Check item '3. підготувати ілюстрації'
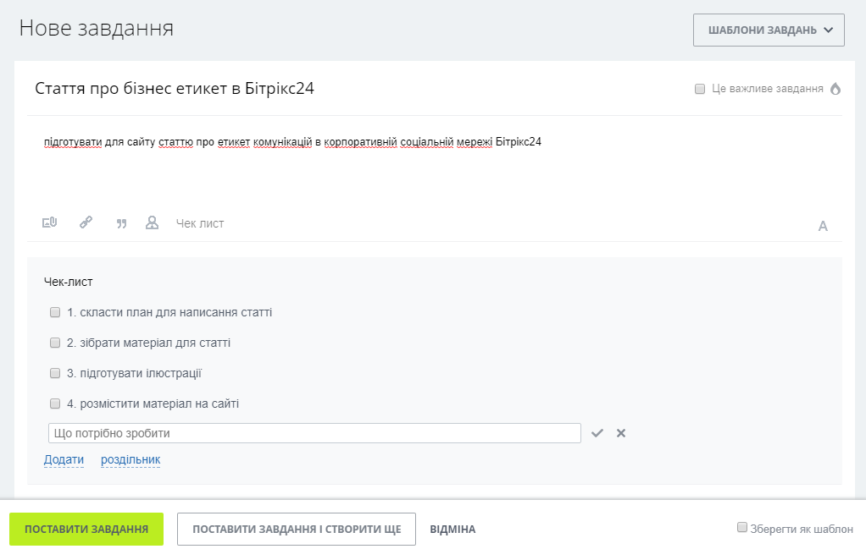 point(55,373)
